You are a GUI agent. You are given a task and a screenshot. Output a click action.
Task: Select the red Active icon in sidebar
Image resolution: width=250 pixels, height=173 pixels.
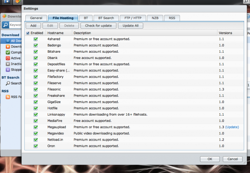click(8, 58)
